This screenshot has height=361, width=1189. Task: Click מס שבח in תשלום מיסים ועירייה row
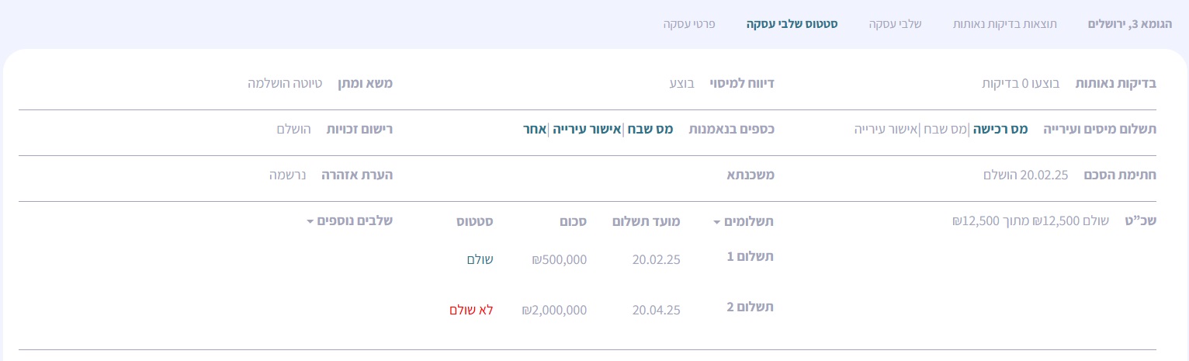pos(945,130)
